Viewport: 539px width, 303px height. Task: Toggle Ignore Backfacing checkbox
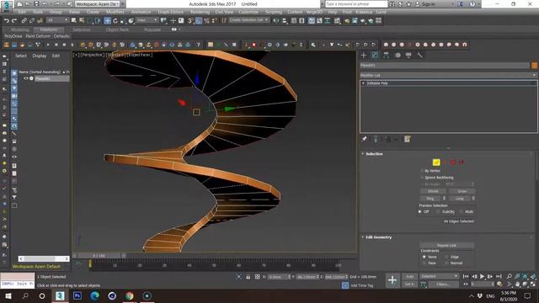tap(423, 178)
